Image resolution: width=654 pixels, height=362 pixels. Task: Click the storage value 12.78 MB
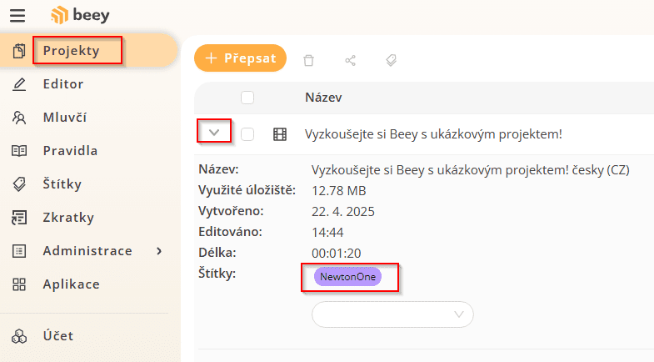339,191
